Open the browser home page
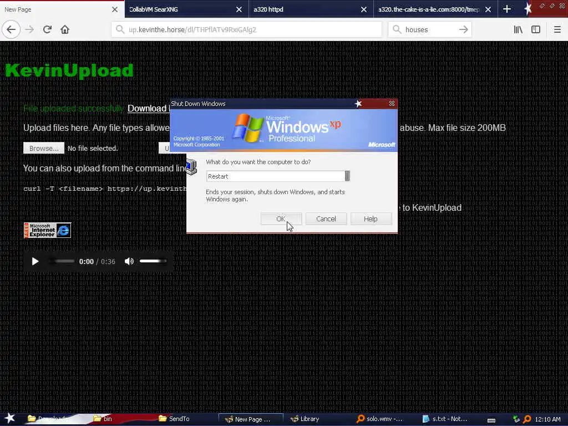The width and height of the screenshot is (568, 426). coord(65,30)
